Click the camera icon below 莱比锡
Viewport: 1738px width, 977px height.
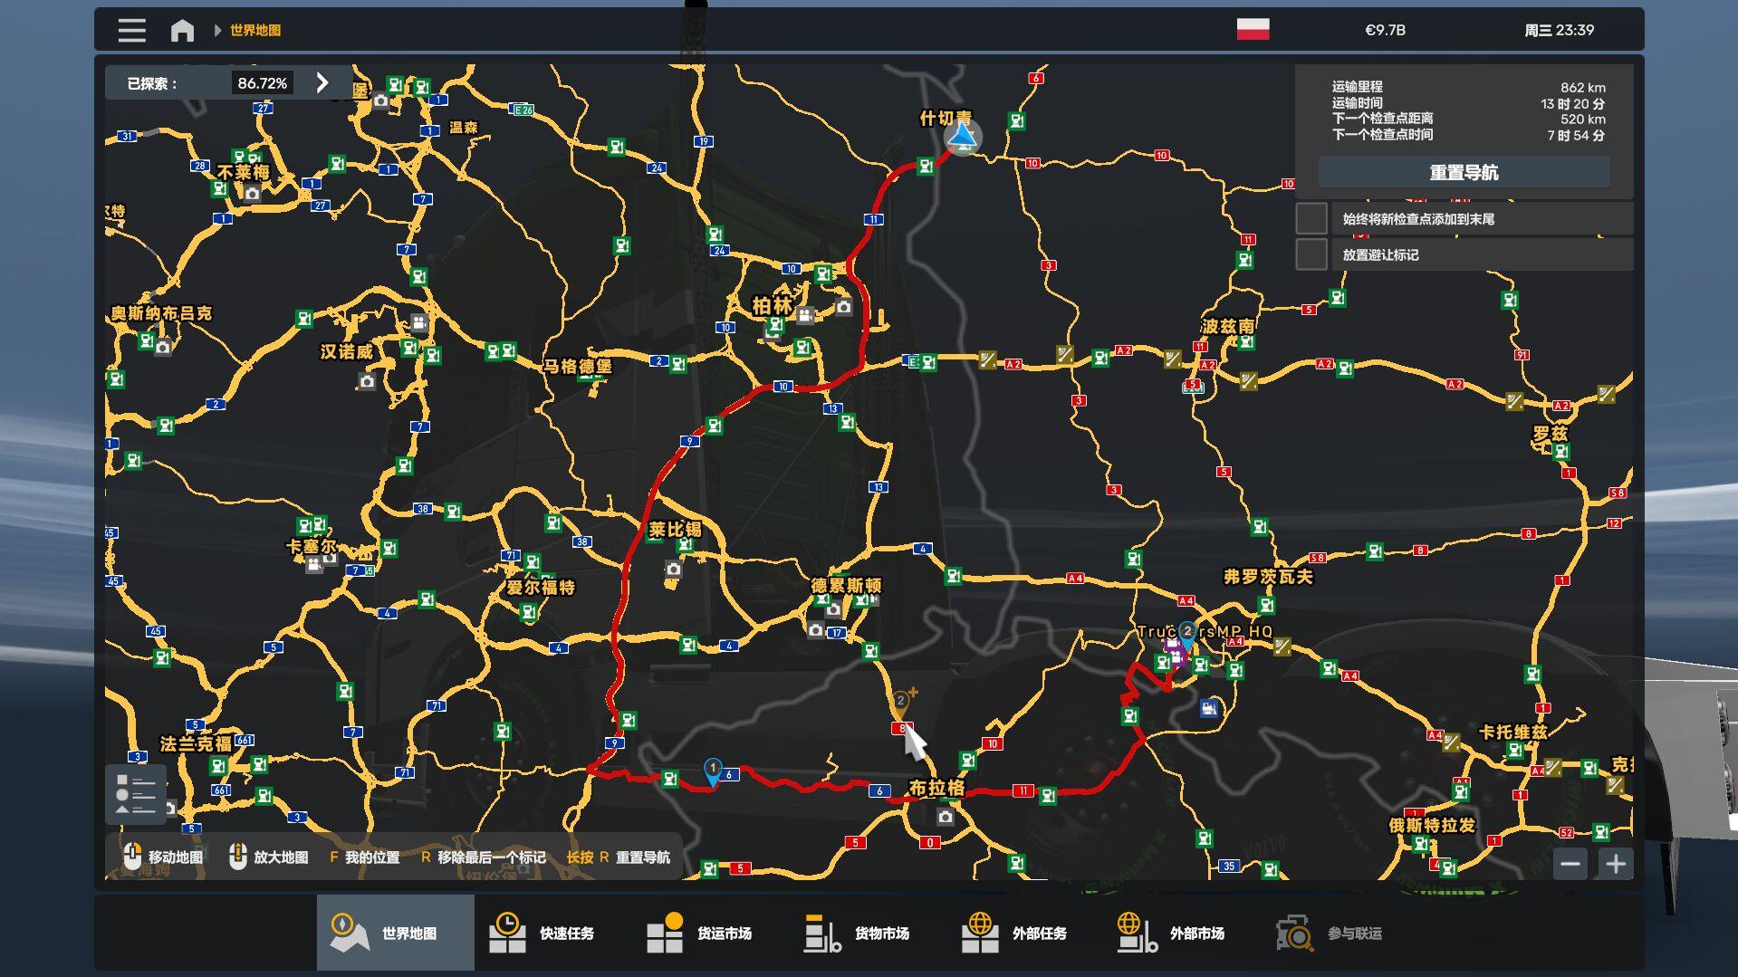pos(673,569)
